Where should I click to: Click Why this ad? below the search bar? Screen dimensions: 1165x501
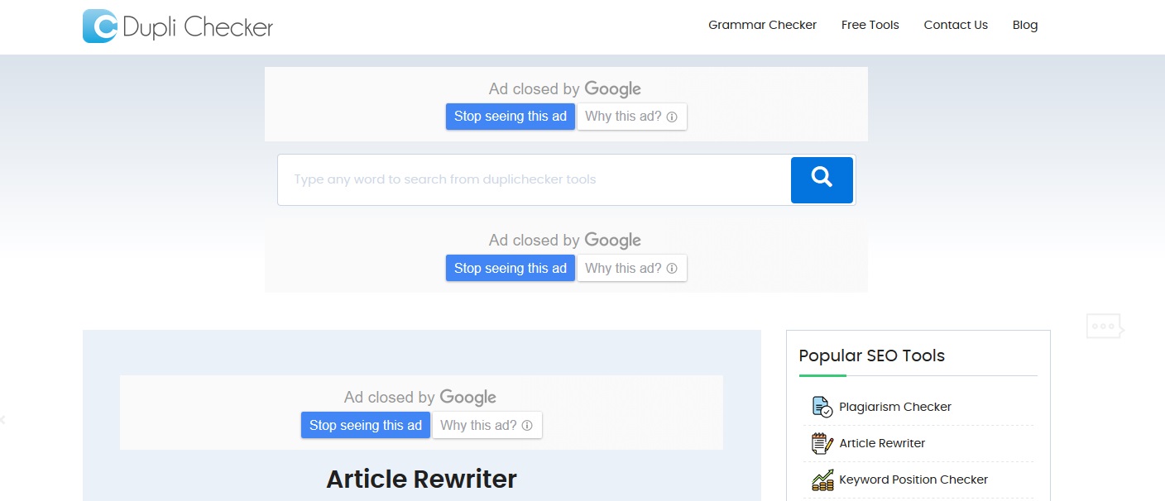[631, 268]
